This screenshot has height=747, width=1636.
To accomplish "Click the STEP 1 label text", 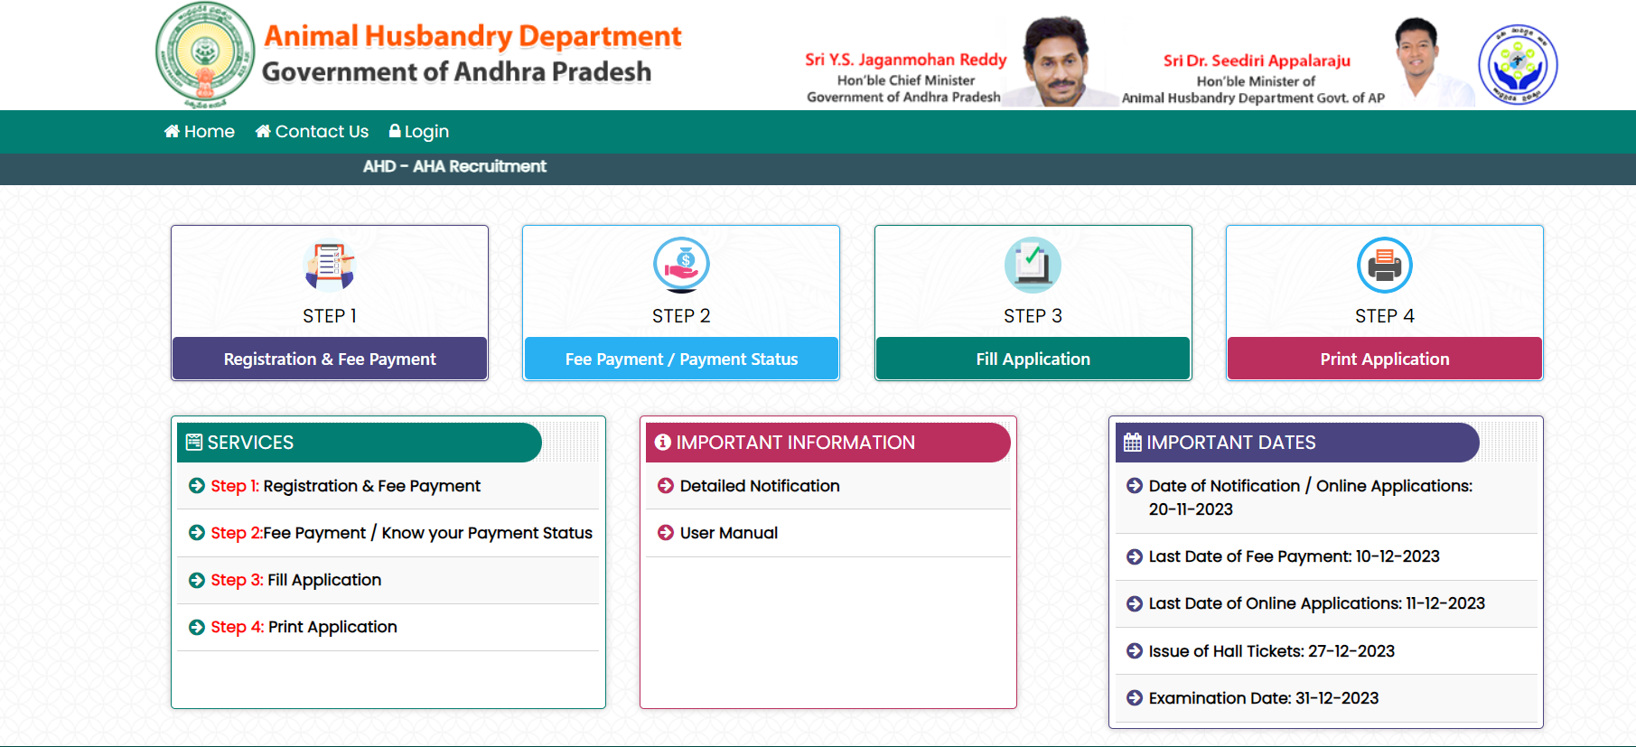I will pyautogui.click(x=330, y=316).
